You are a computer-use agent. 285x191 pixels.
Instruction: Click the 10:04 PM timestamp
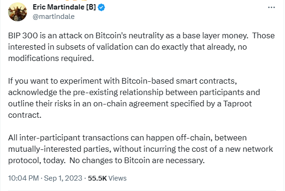[x=24, y=178]
